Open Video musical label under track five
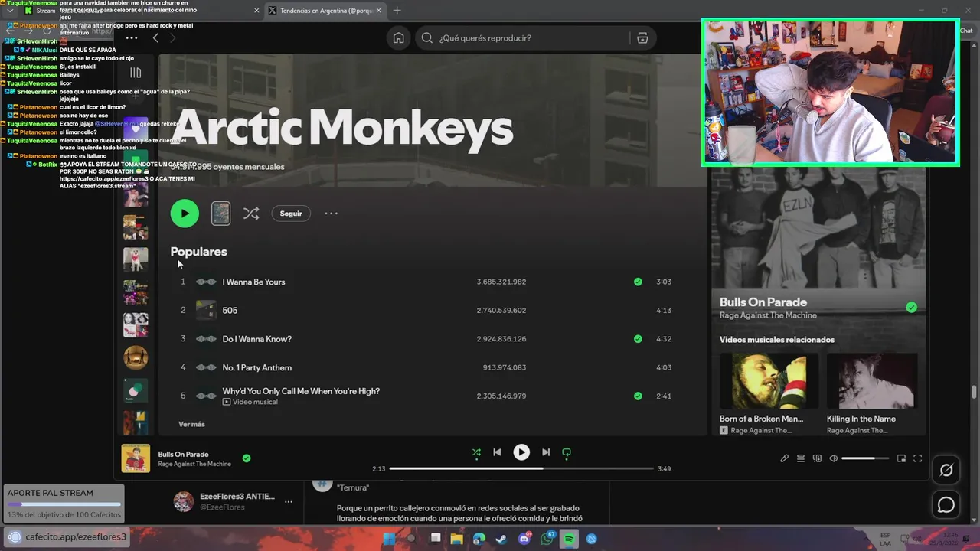 [x=250, y=402]
